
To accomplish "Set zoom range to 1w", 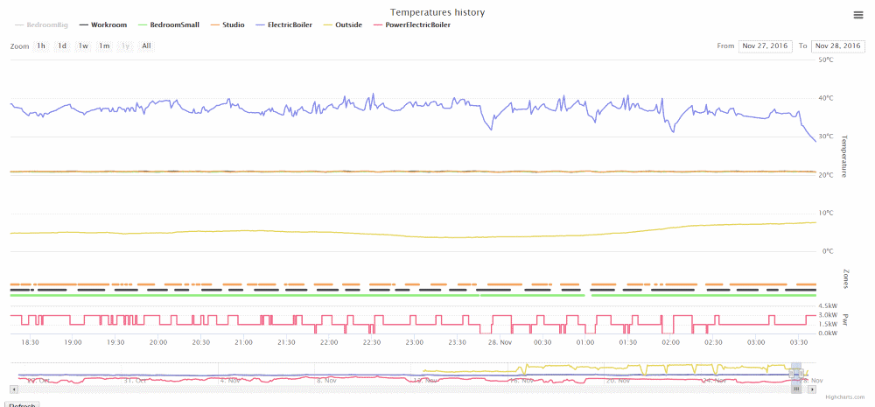I will (83, 46).
